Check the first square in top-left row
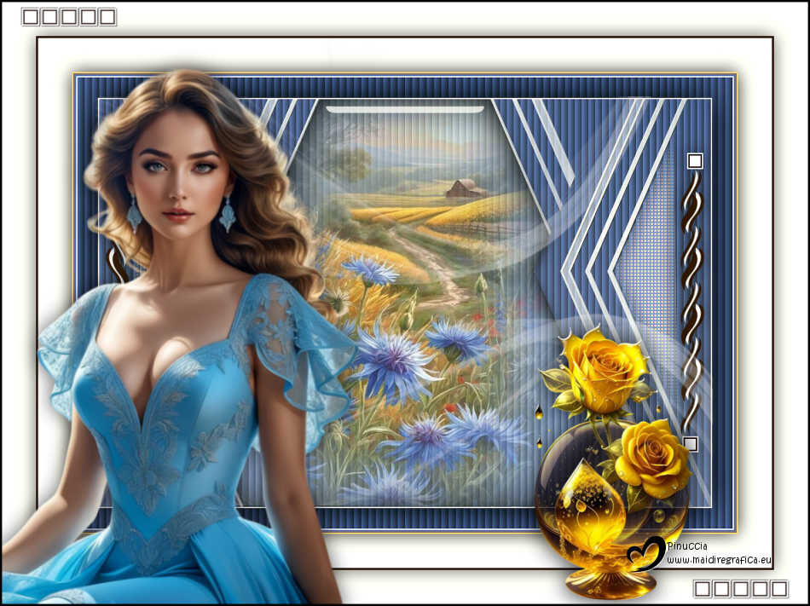The width and height of the screenshot is (810, 606). pos(30,16)
